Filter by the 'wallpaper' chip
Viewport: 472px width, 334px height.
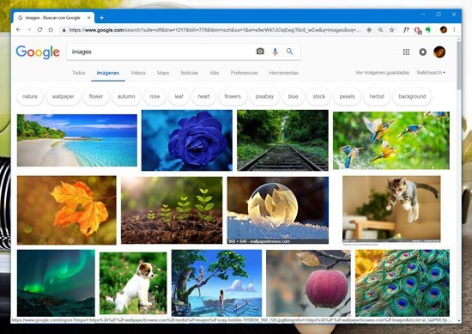64,96
